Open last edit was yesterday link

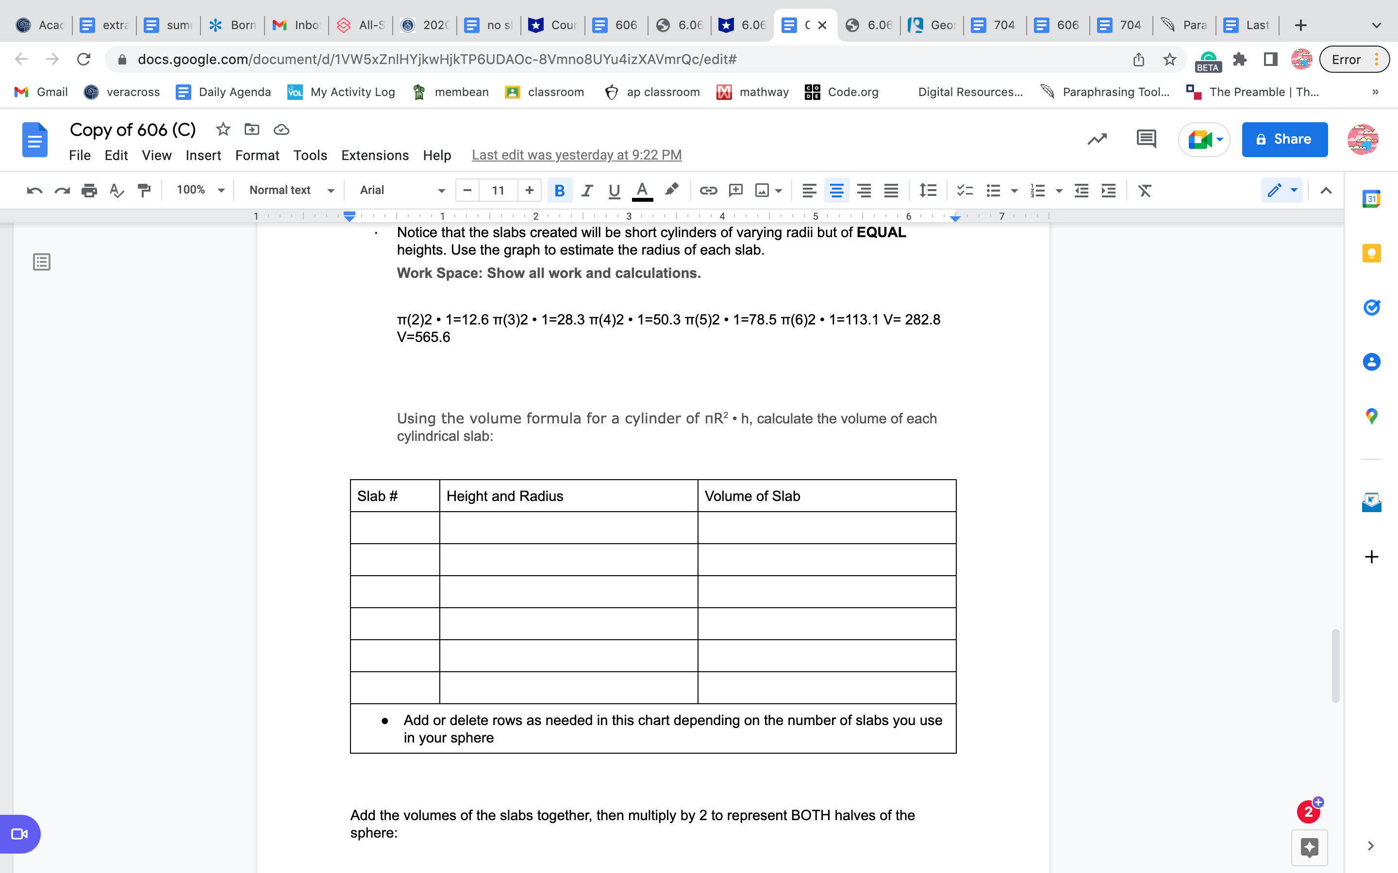pos(576,155)
